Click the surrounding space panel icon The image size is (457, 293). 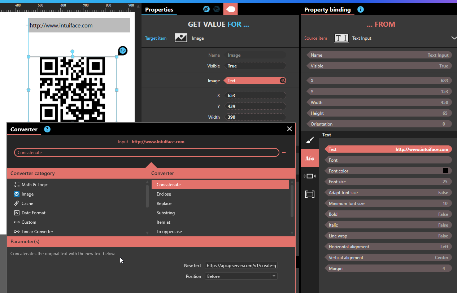[309, 176]
